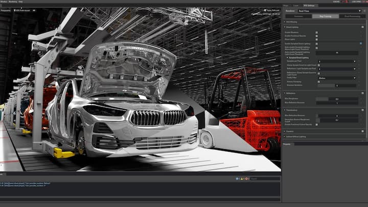The height and width of the screenshot is (207, 368).
Task: Toggle Auto-enable Sampled Lighting Above Threshold checkbox
Action: pyautogui.click(x=316, y=48)
